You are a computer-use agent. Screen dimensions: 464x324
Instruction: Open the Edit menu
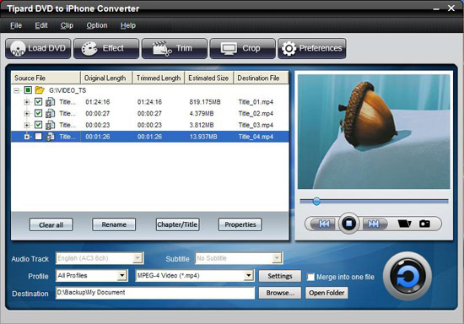coord(41,25)
